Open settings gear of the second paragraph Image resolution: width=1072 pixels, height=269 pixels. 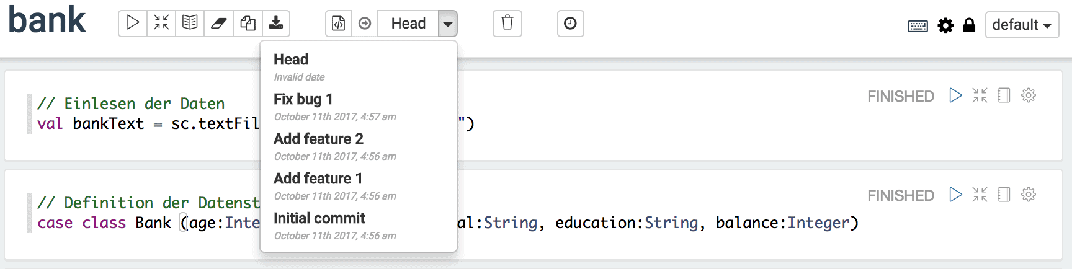pos(1029,195)
